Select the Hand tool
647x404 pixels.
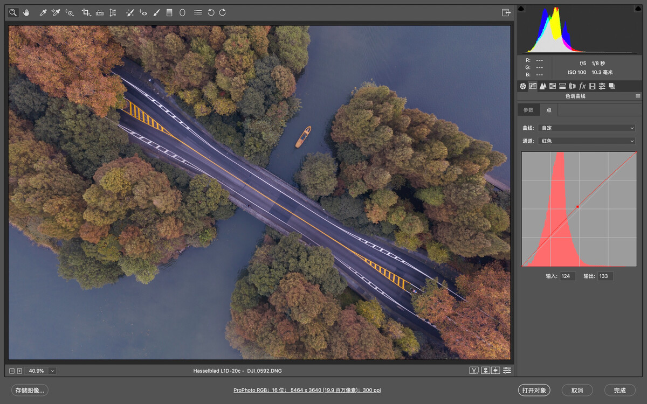pyautogui.click(x=26, y=12)
